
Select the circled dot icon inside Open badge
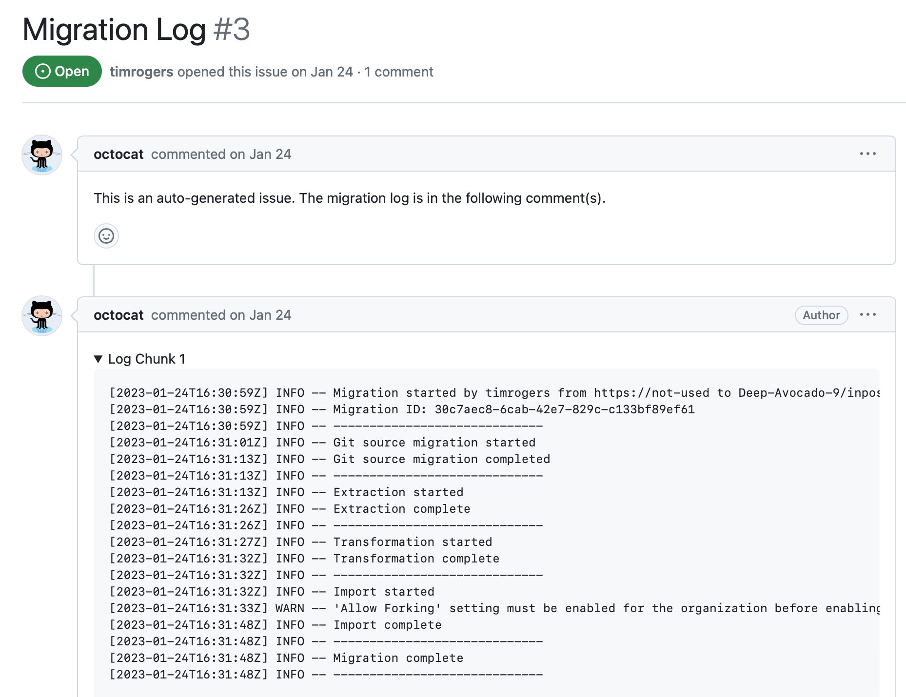43,72
